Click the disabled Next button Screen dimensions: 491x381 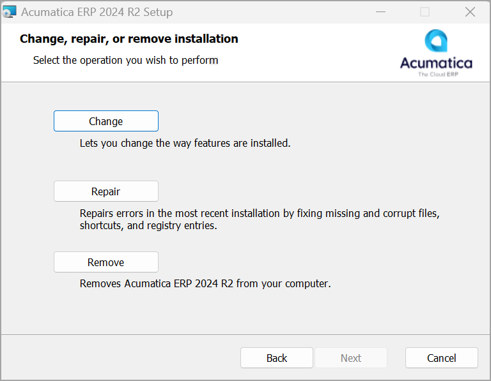[x=351, y=358]
